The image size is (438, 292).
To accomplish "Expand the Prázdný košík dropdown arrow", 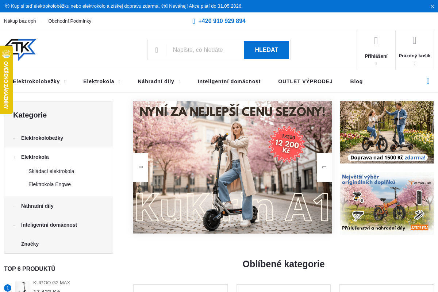I will 415,64.
